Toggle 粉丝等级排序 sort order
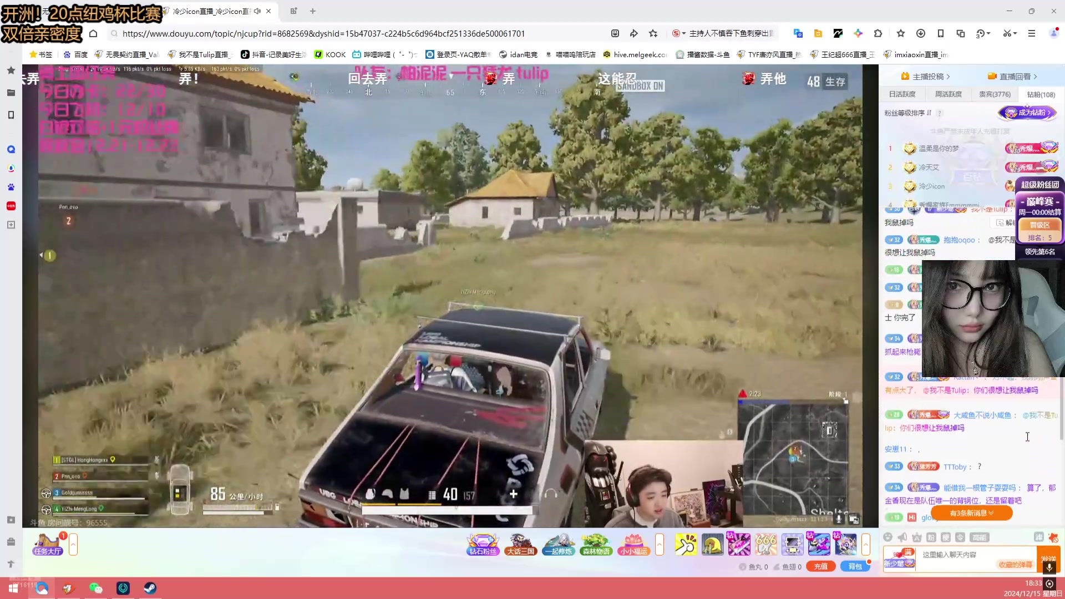The image size is (1065, 599). click(x=908, y=113)
